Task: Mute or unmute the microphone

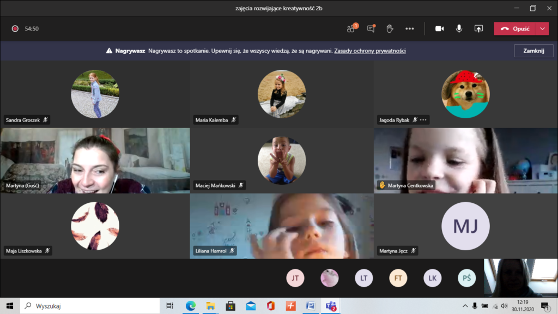Action: point(459,28)
